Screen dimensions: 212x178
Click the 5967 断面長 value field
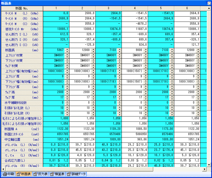pos(54,50)
